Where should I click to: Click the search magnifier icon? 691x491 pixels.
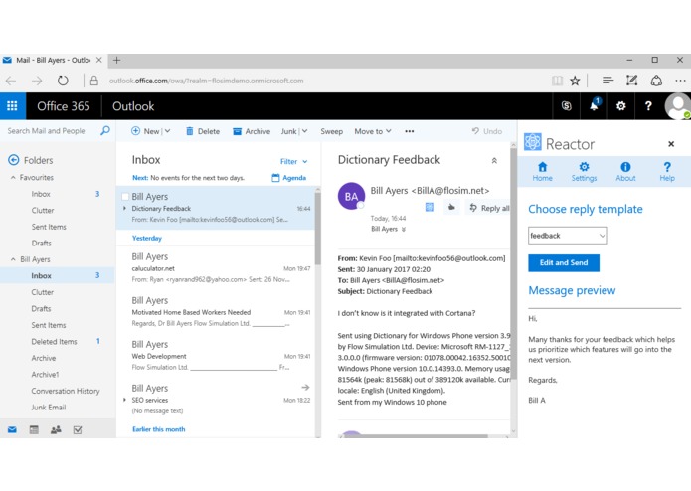click(x=105, y=130)
